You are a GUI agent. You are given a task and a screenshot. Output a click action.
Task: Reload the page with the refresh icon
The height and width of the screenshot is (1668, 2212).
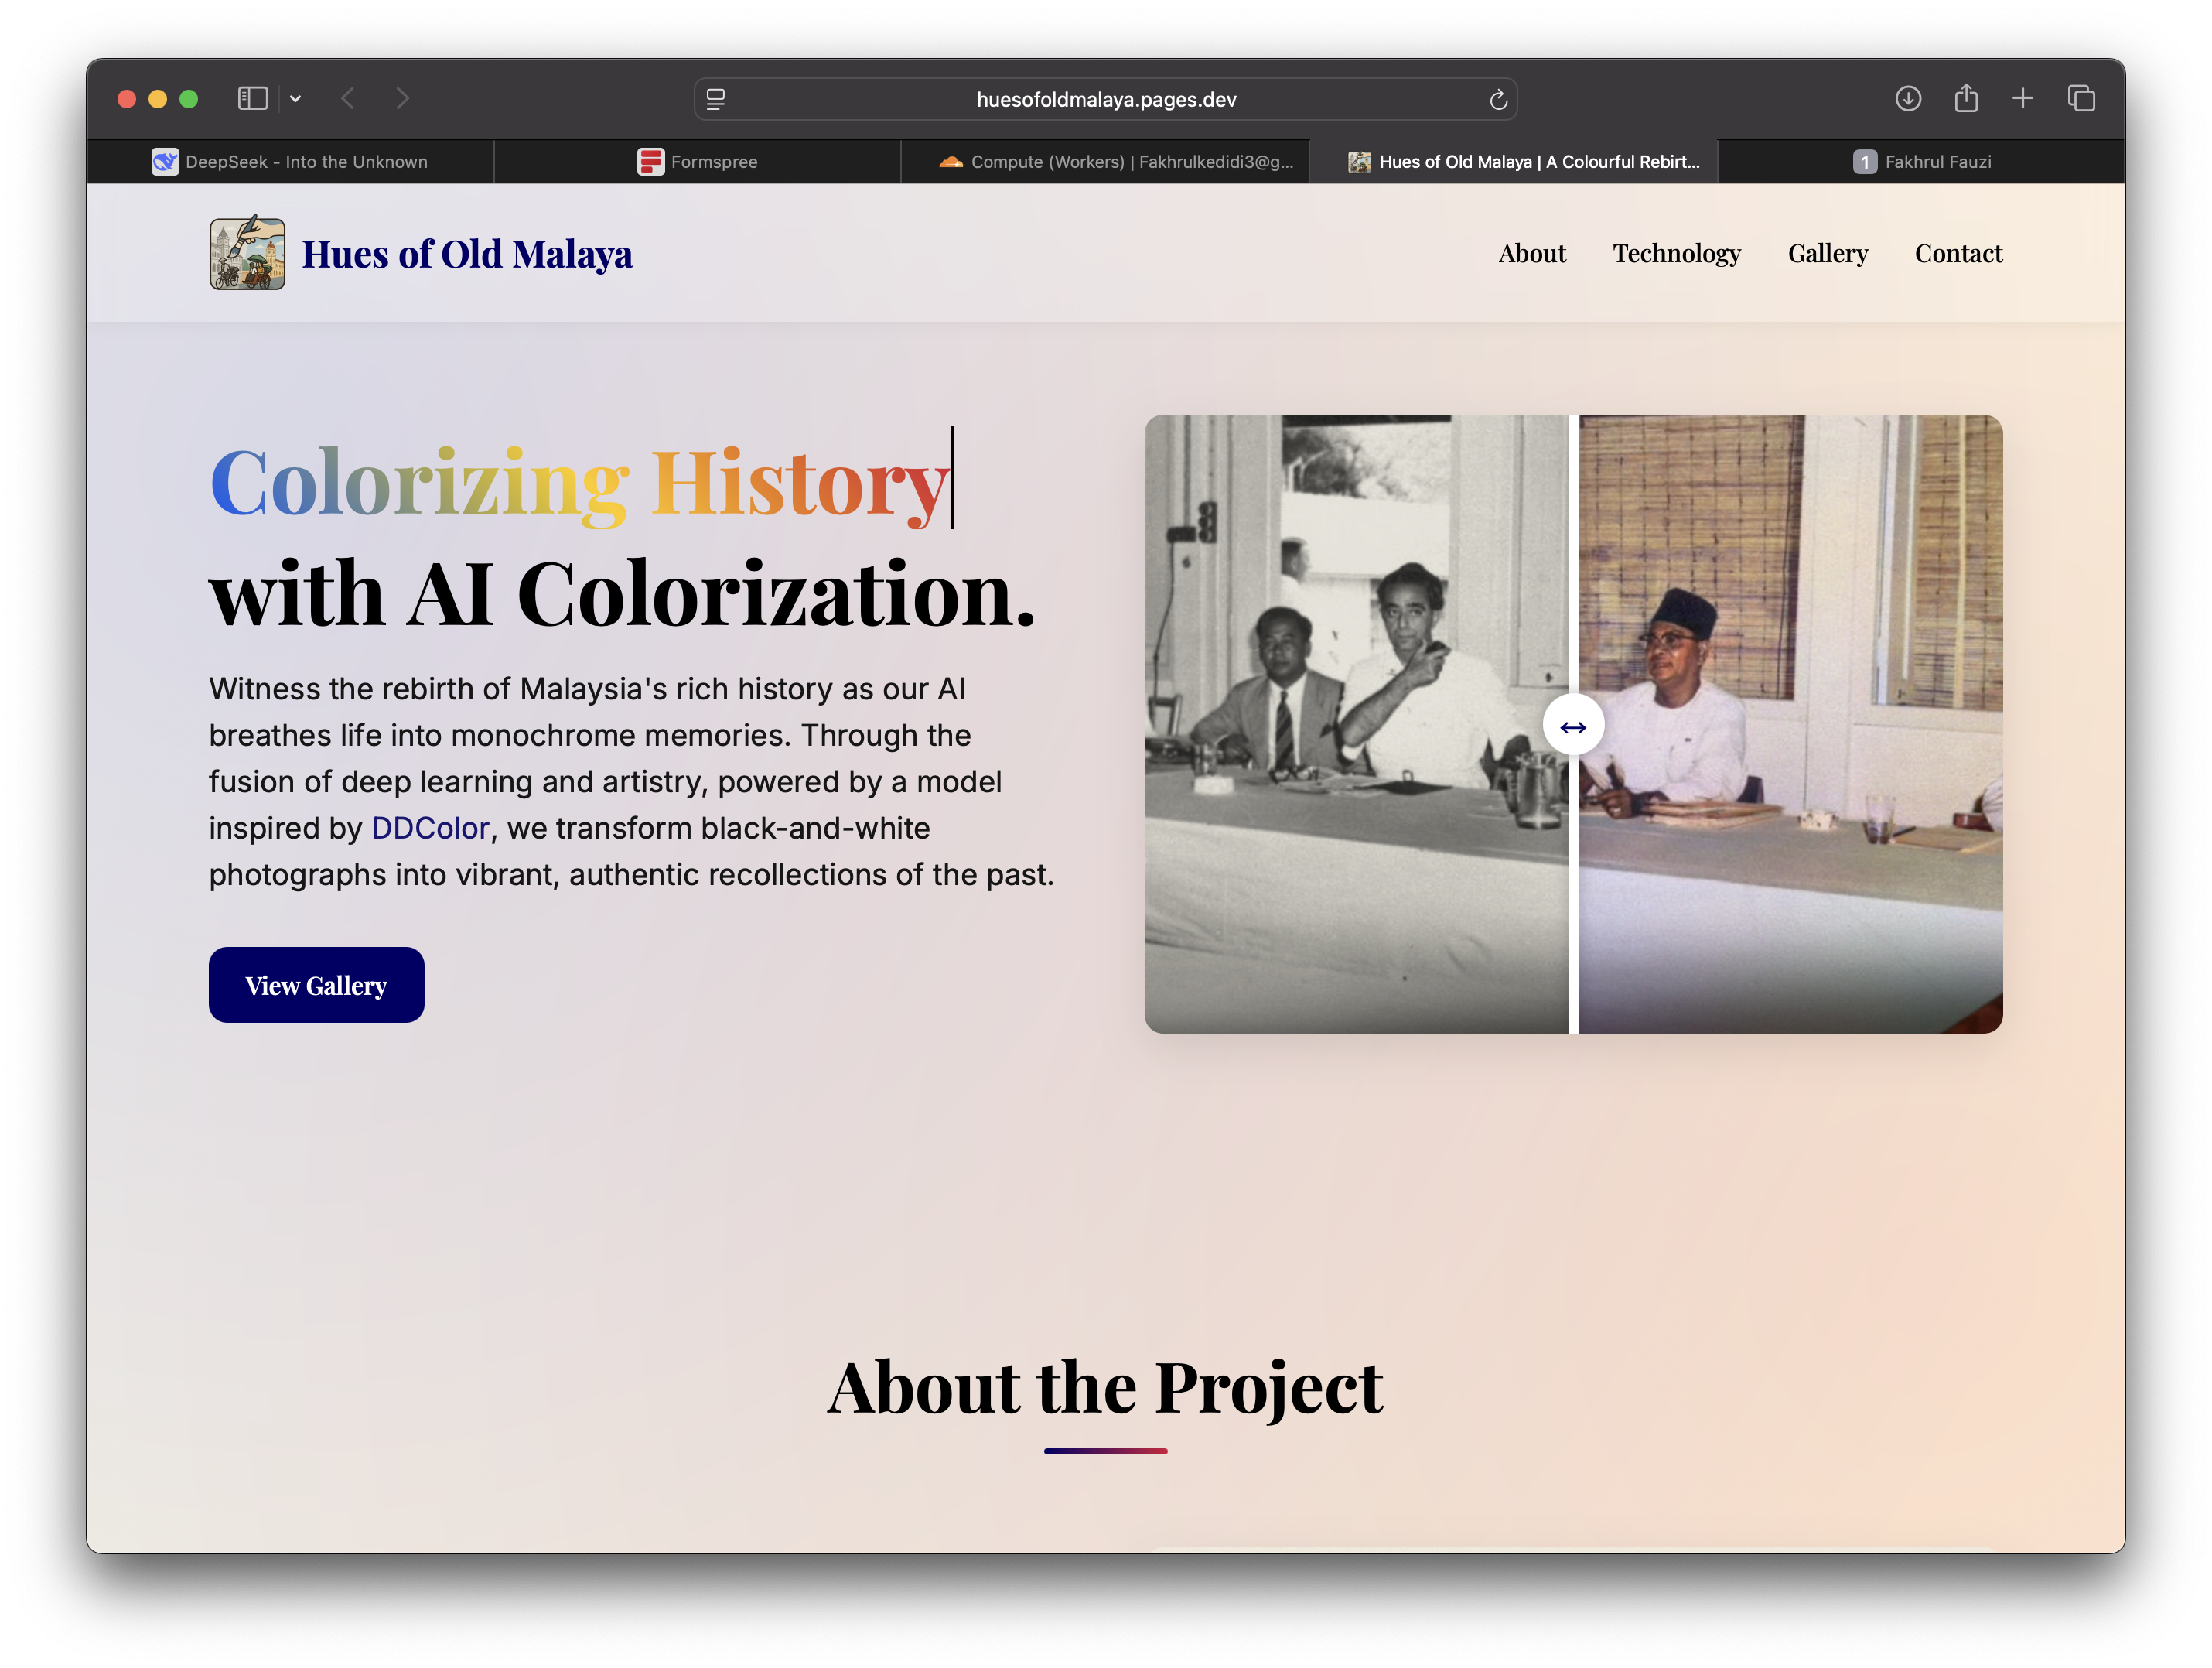click(x=1497, y=99)
